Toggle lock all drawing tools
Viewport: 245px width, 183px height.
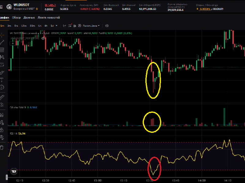[x=2, y=130]
